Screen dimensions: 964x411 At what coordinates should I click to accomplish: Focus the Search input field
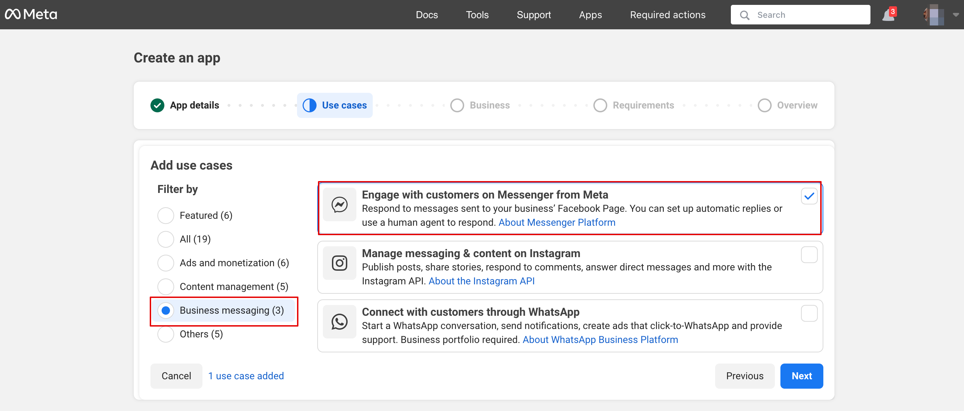tap(808, 15)
